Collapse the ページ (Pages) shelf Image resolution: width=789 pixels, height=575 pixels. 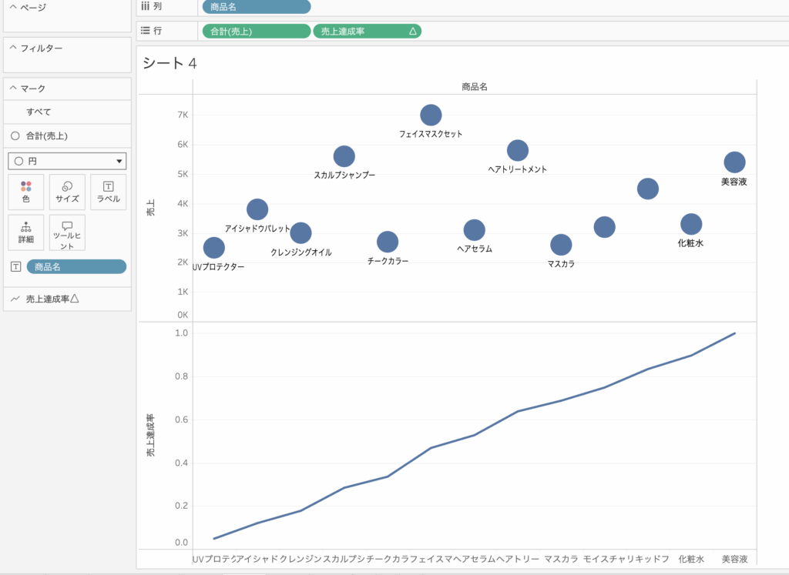(x=14, y=7)
